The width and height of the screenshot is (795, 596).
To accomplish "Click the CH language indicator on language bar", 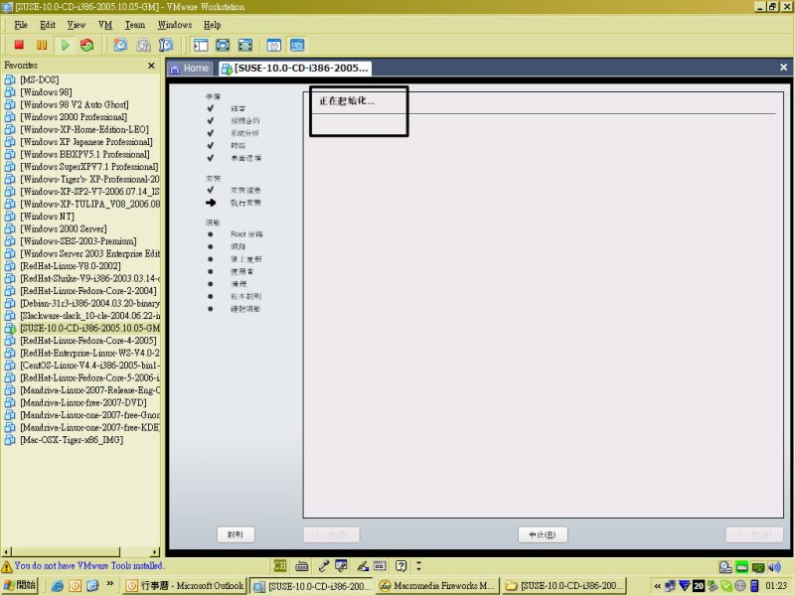I will [x=280, y=565].
